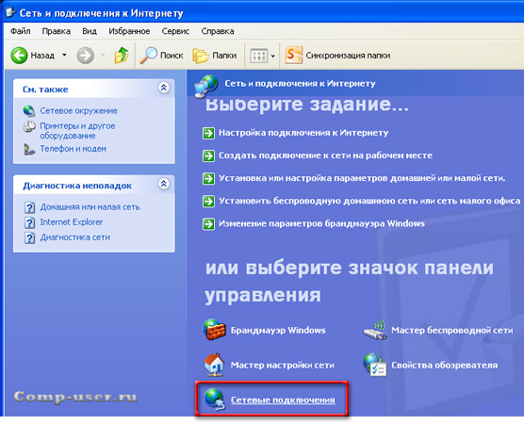Click arrow icon for Изменение параметров брандмауэра
Viewport: 524px width, 425px height.
(x=208, y=224)
